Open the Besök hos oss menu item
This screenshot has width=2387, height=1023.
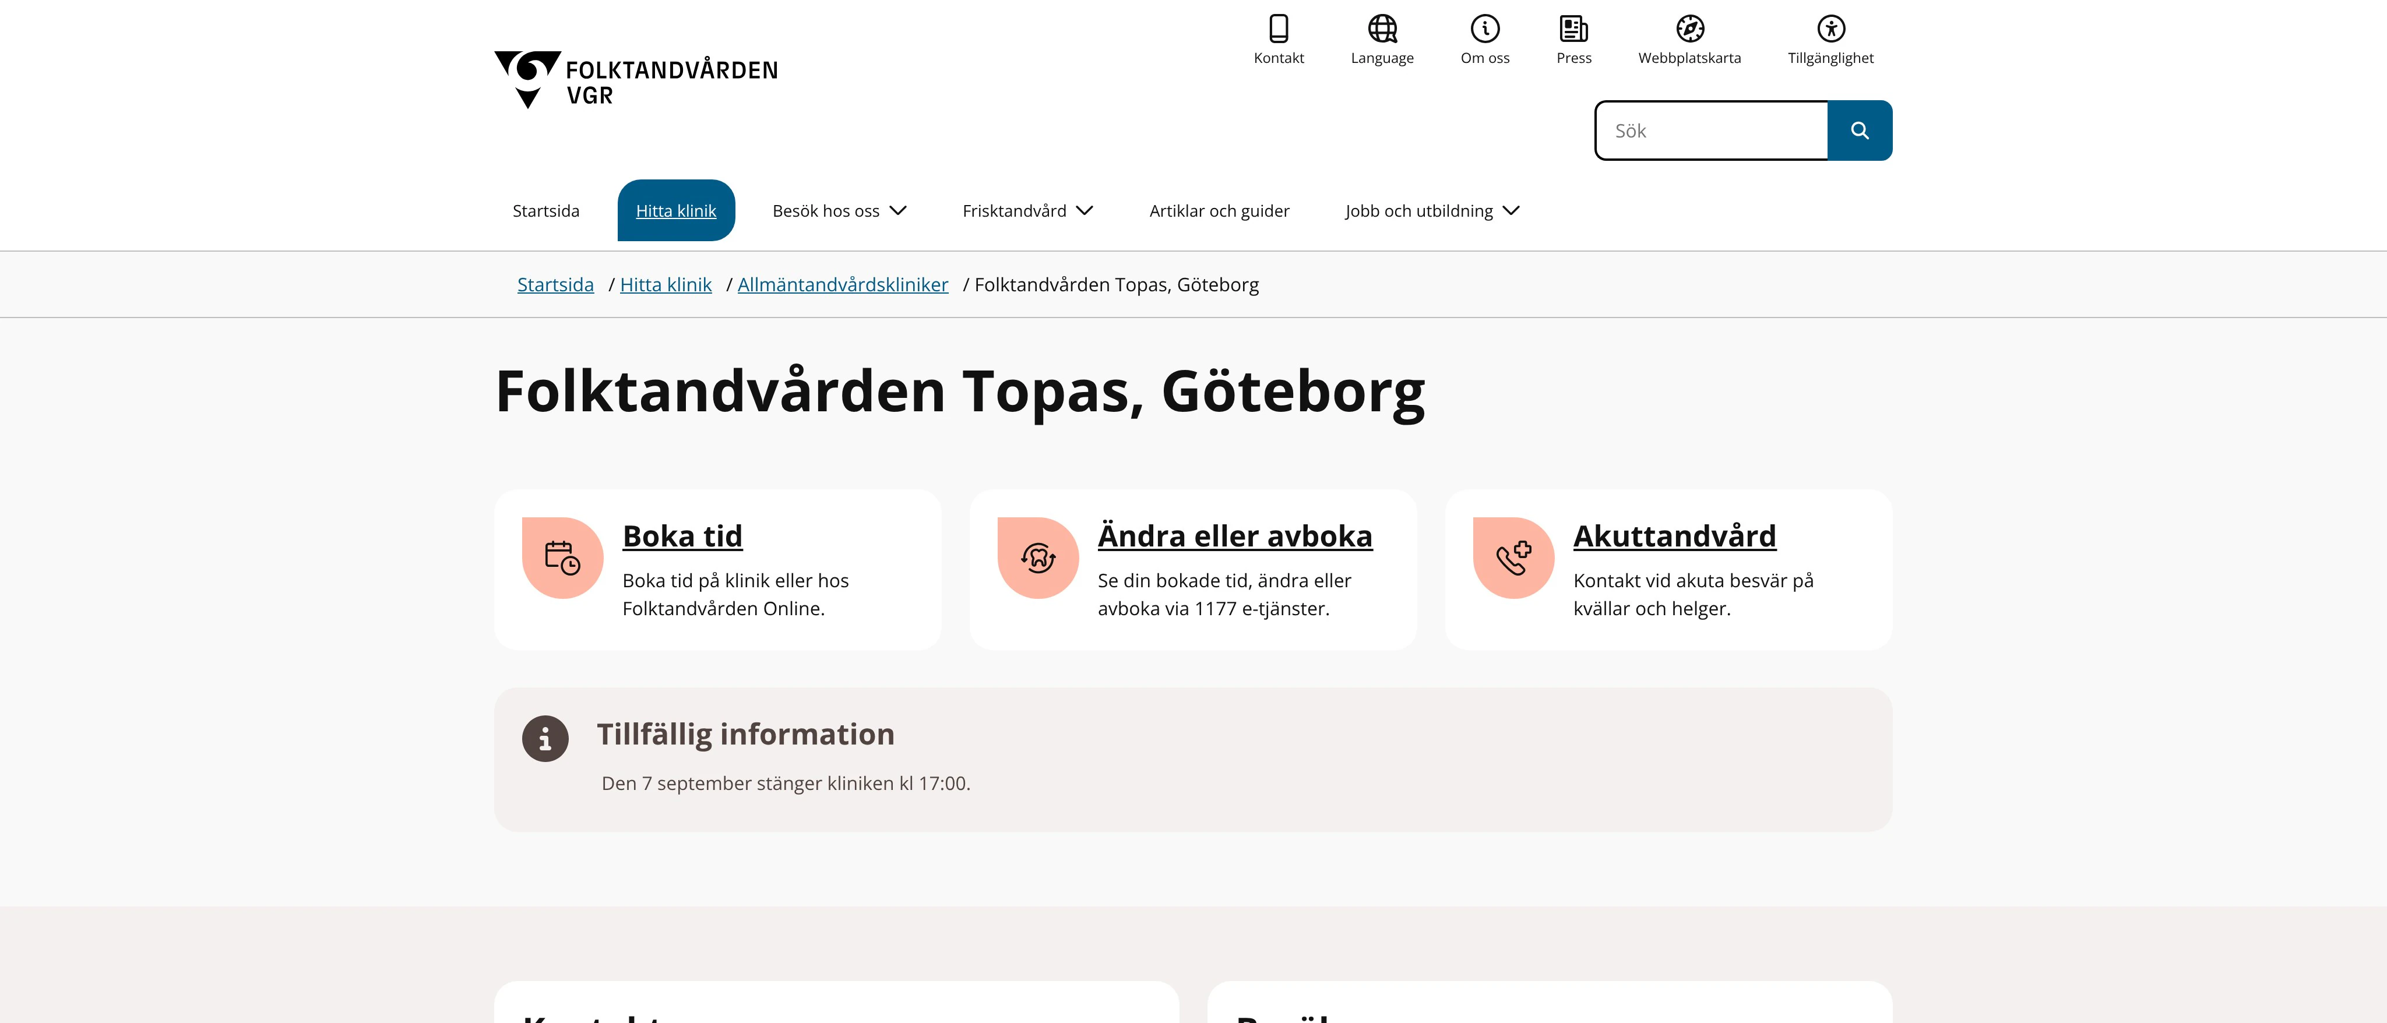pos(826,211)
